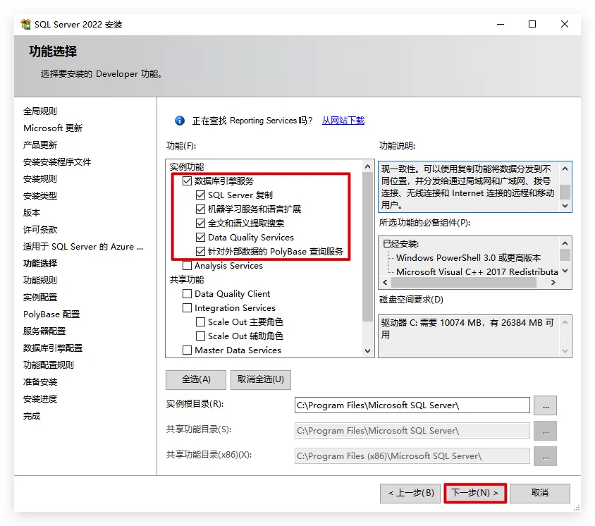595x526 pixels.
Task: Click the blue information icon beside Reporting Services
Action: [x=180, y=121]
